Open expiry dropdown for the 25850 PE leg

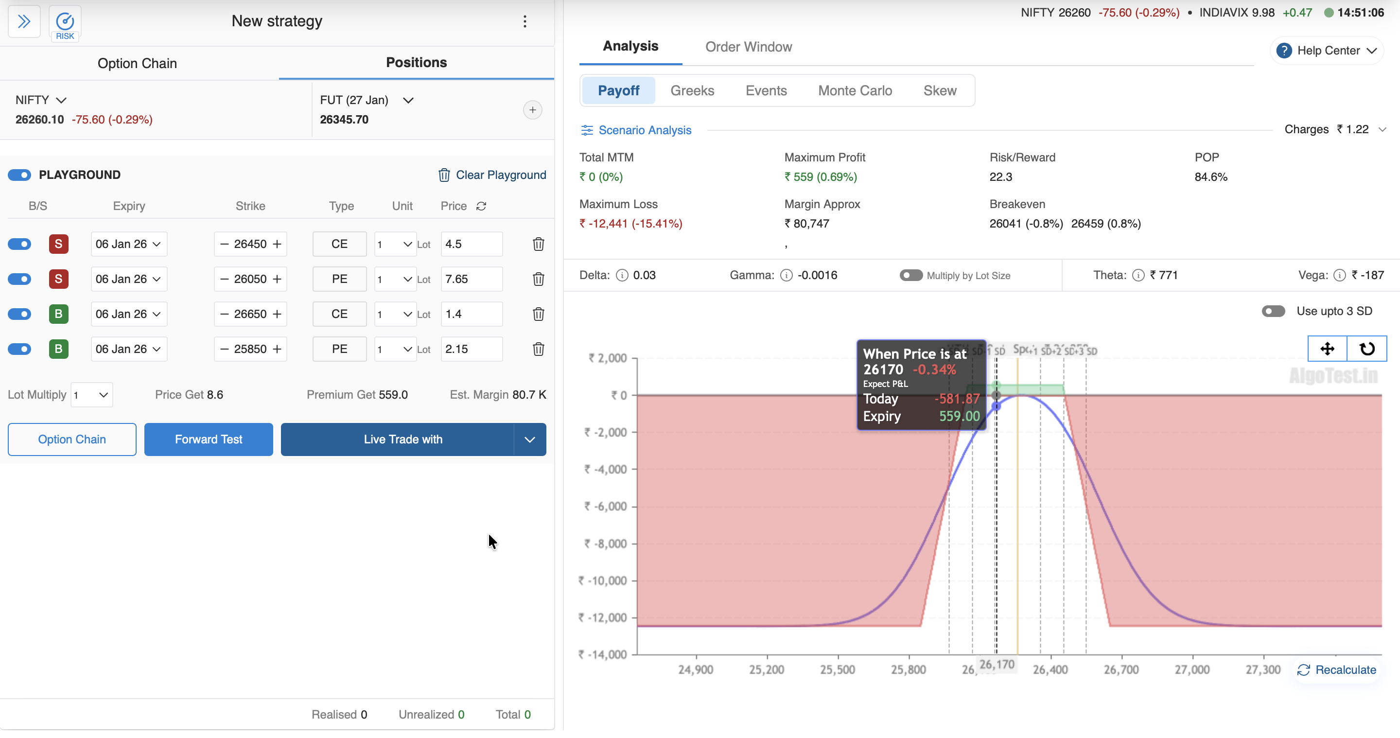(x=129, y=350)
